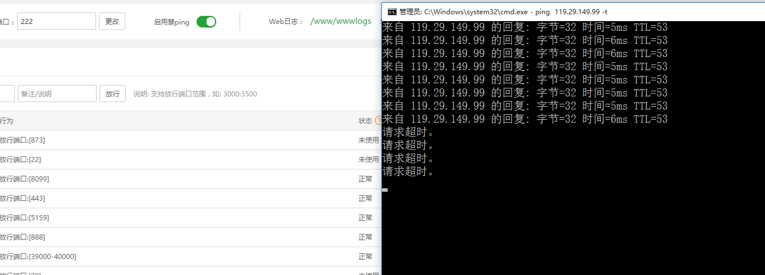Click the last 请求超时 line in cmd
765x275 pixels.
coord(408,172)
